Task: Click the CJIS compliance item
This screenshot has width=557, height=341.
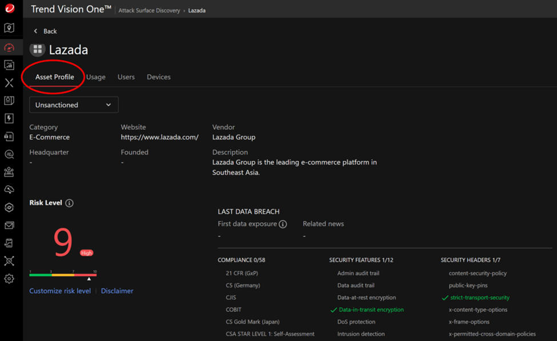Action: [231, 298]
